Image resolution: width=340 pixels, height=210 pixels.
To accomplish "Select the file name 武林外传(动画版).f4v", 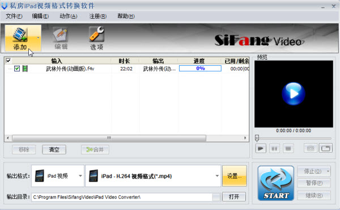I will click(70, 69).
